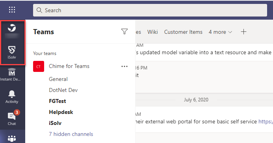Filter teams with the funnel icon

coord(124,31)
